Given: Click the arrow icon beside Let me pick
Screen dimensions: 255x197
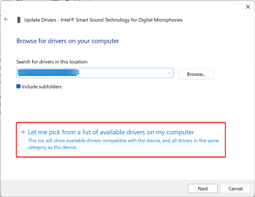Looking at the screenshot, I should pyautogui.click(x=22, y=132).
